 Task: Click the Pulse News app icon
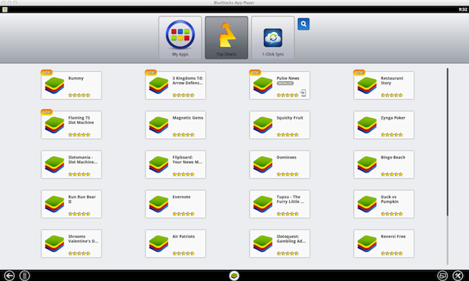pos(263,85)
